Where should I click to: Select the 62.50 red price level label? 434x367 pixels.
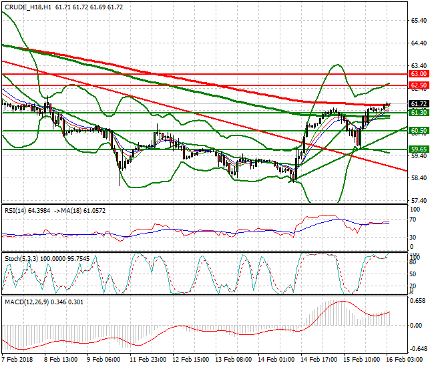coord(419,85)
